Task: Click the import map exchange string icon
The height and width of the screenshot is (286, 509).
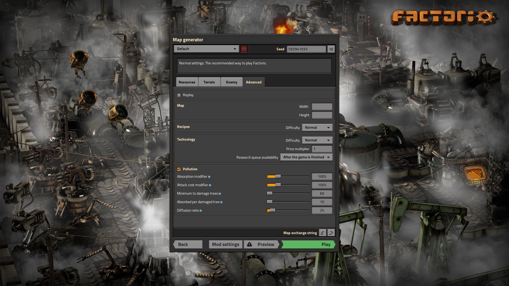Action: point(323,233)
